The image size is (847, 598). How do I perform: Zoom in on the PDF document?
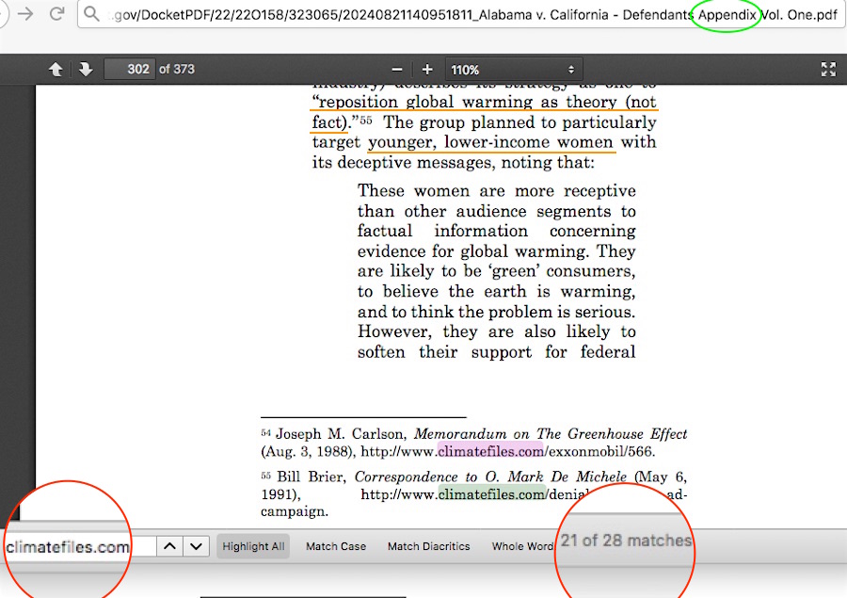(427, 70)
